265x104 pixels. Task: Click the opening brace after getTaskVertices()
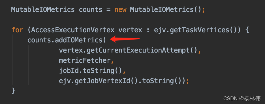(247, 30)
